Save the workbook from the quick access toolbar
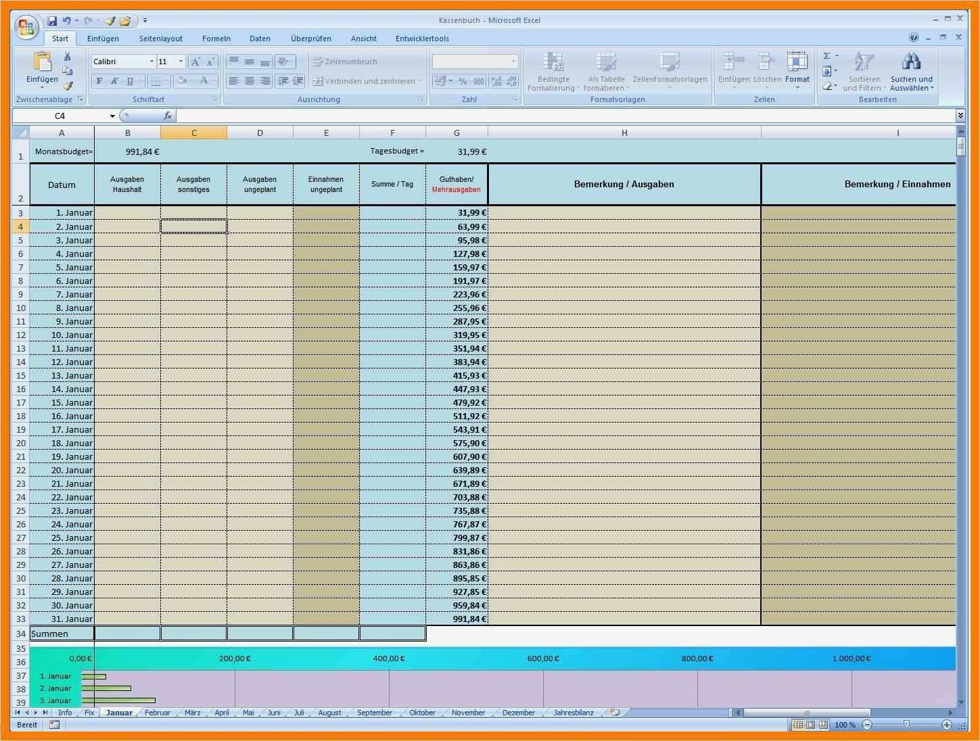Image resolution: width=980 pixels, height=741 pixels. pos(52,21)
